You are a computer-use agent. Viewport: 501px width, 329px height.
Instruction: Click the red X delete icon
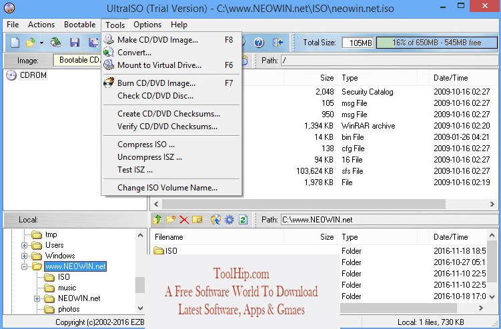click(x=184, y=220)
